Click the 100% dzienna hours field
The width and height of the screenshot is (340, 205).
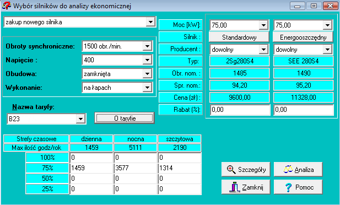(91, 158)
